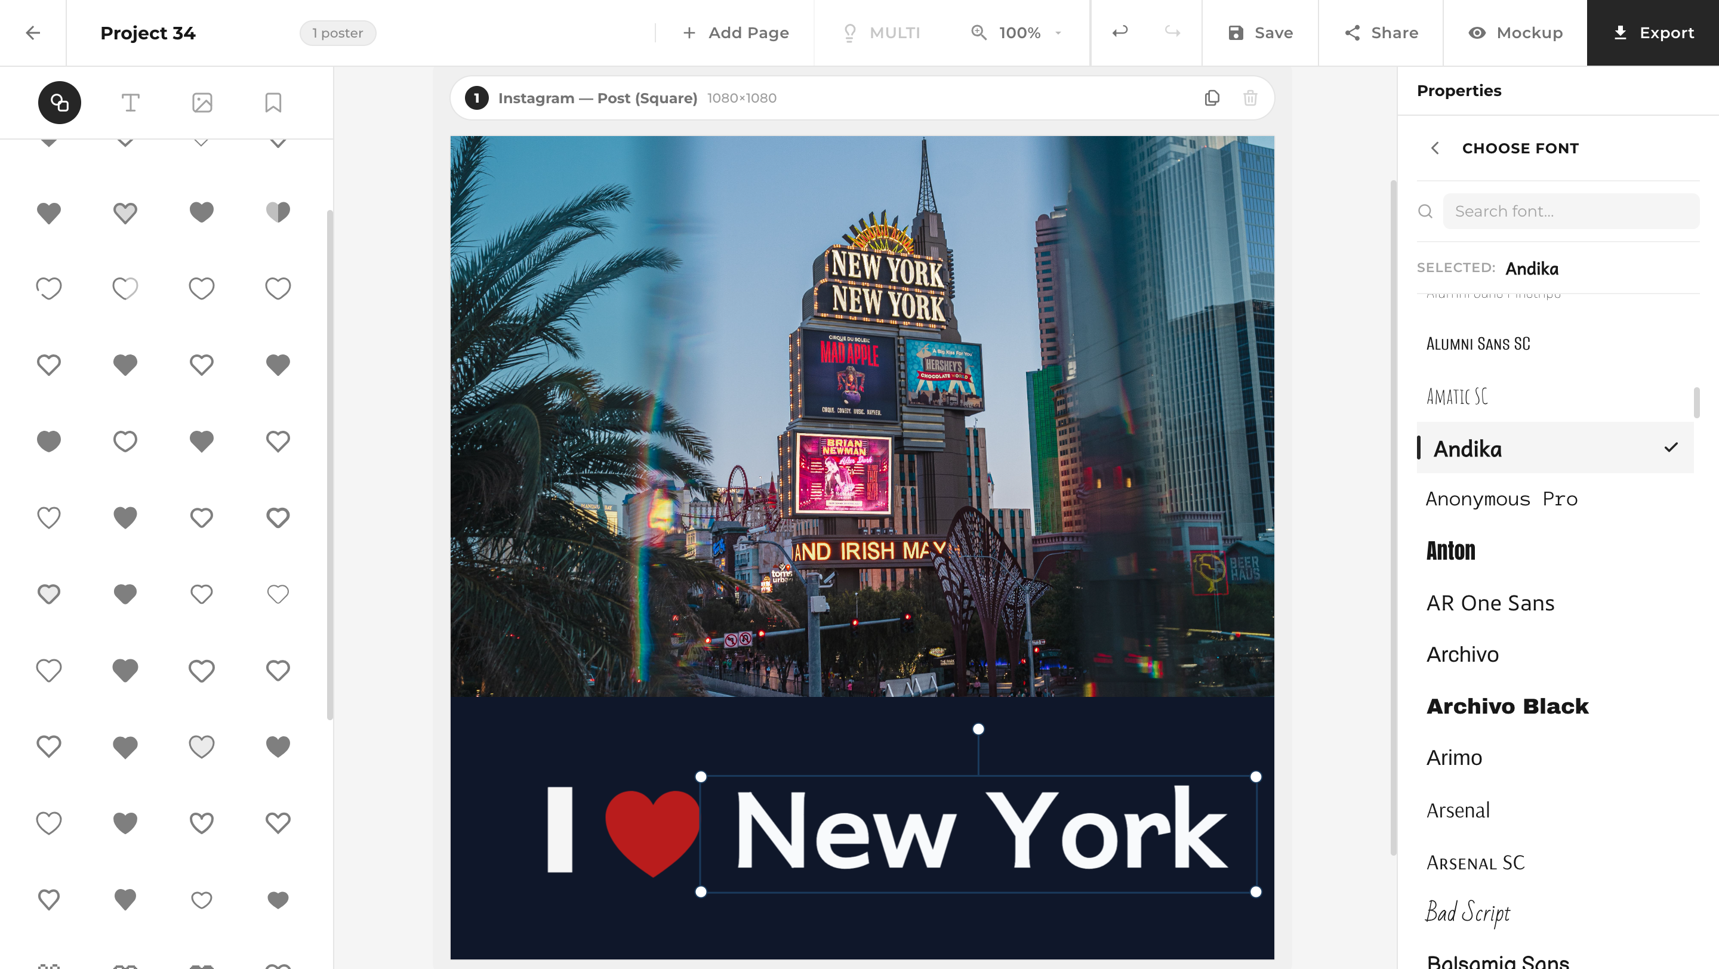The image size is (1719, 969).
Task: Choose the AR One Sans font
Action: [1491, 603]
